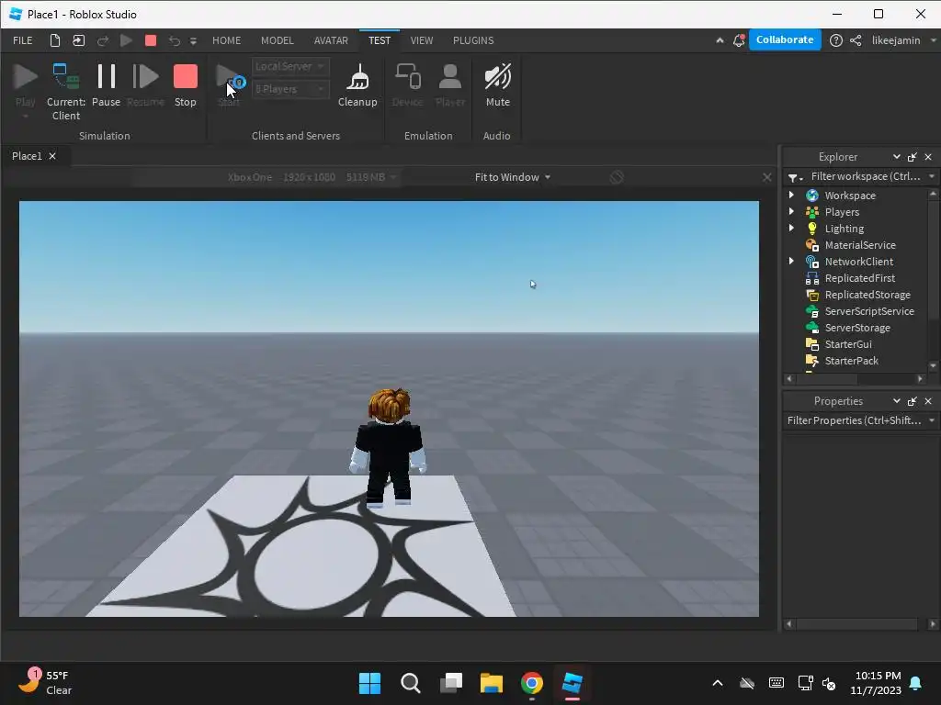This screenshot has width=941, height=705.
Task: Click the small red stop icon in quick access bar
Action: [151, 40]
